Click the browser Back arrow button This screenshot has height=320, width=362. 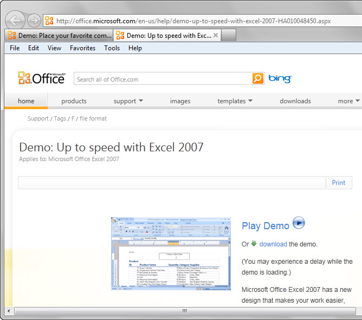(15, 21)
